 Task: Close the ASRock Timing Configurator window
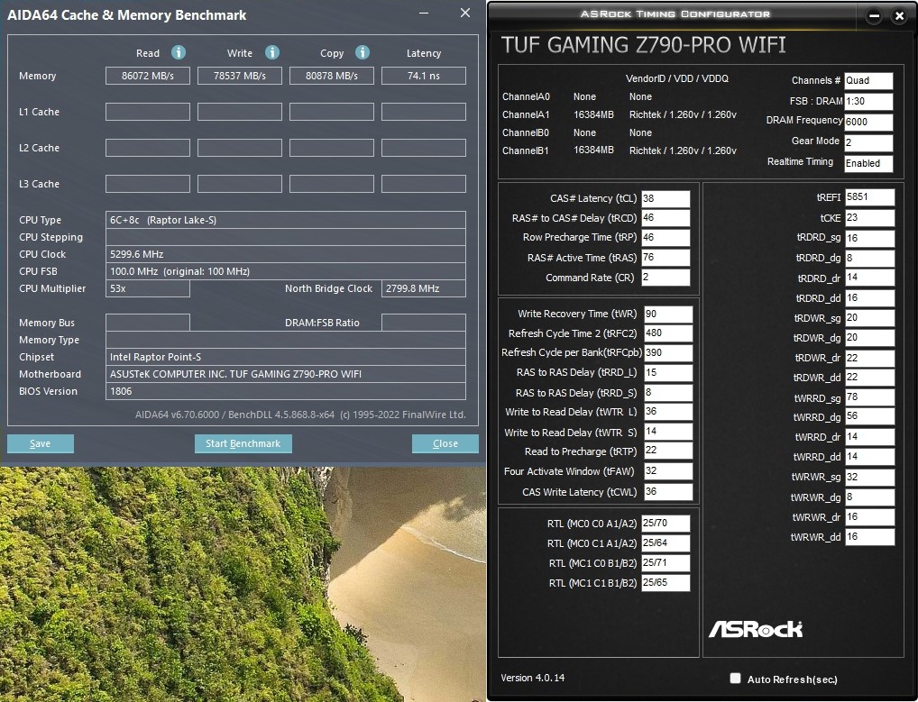900,16
